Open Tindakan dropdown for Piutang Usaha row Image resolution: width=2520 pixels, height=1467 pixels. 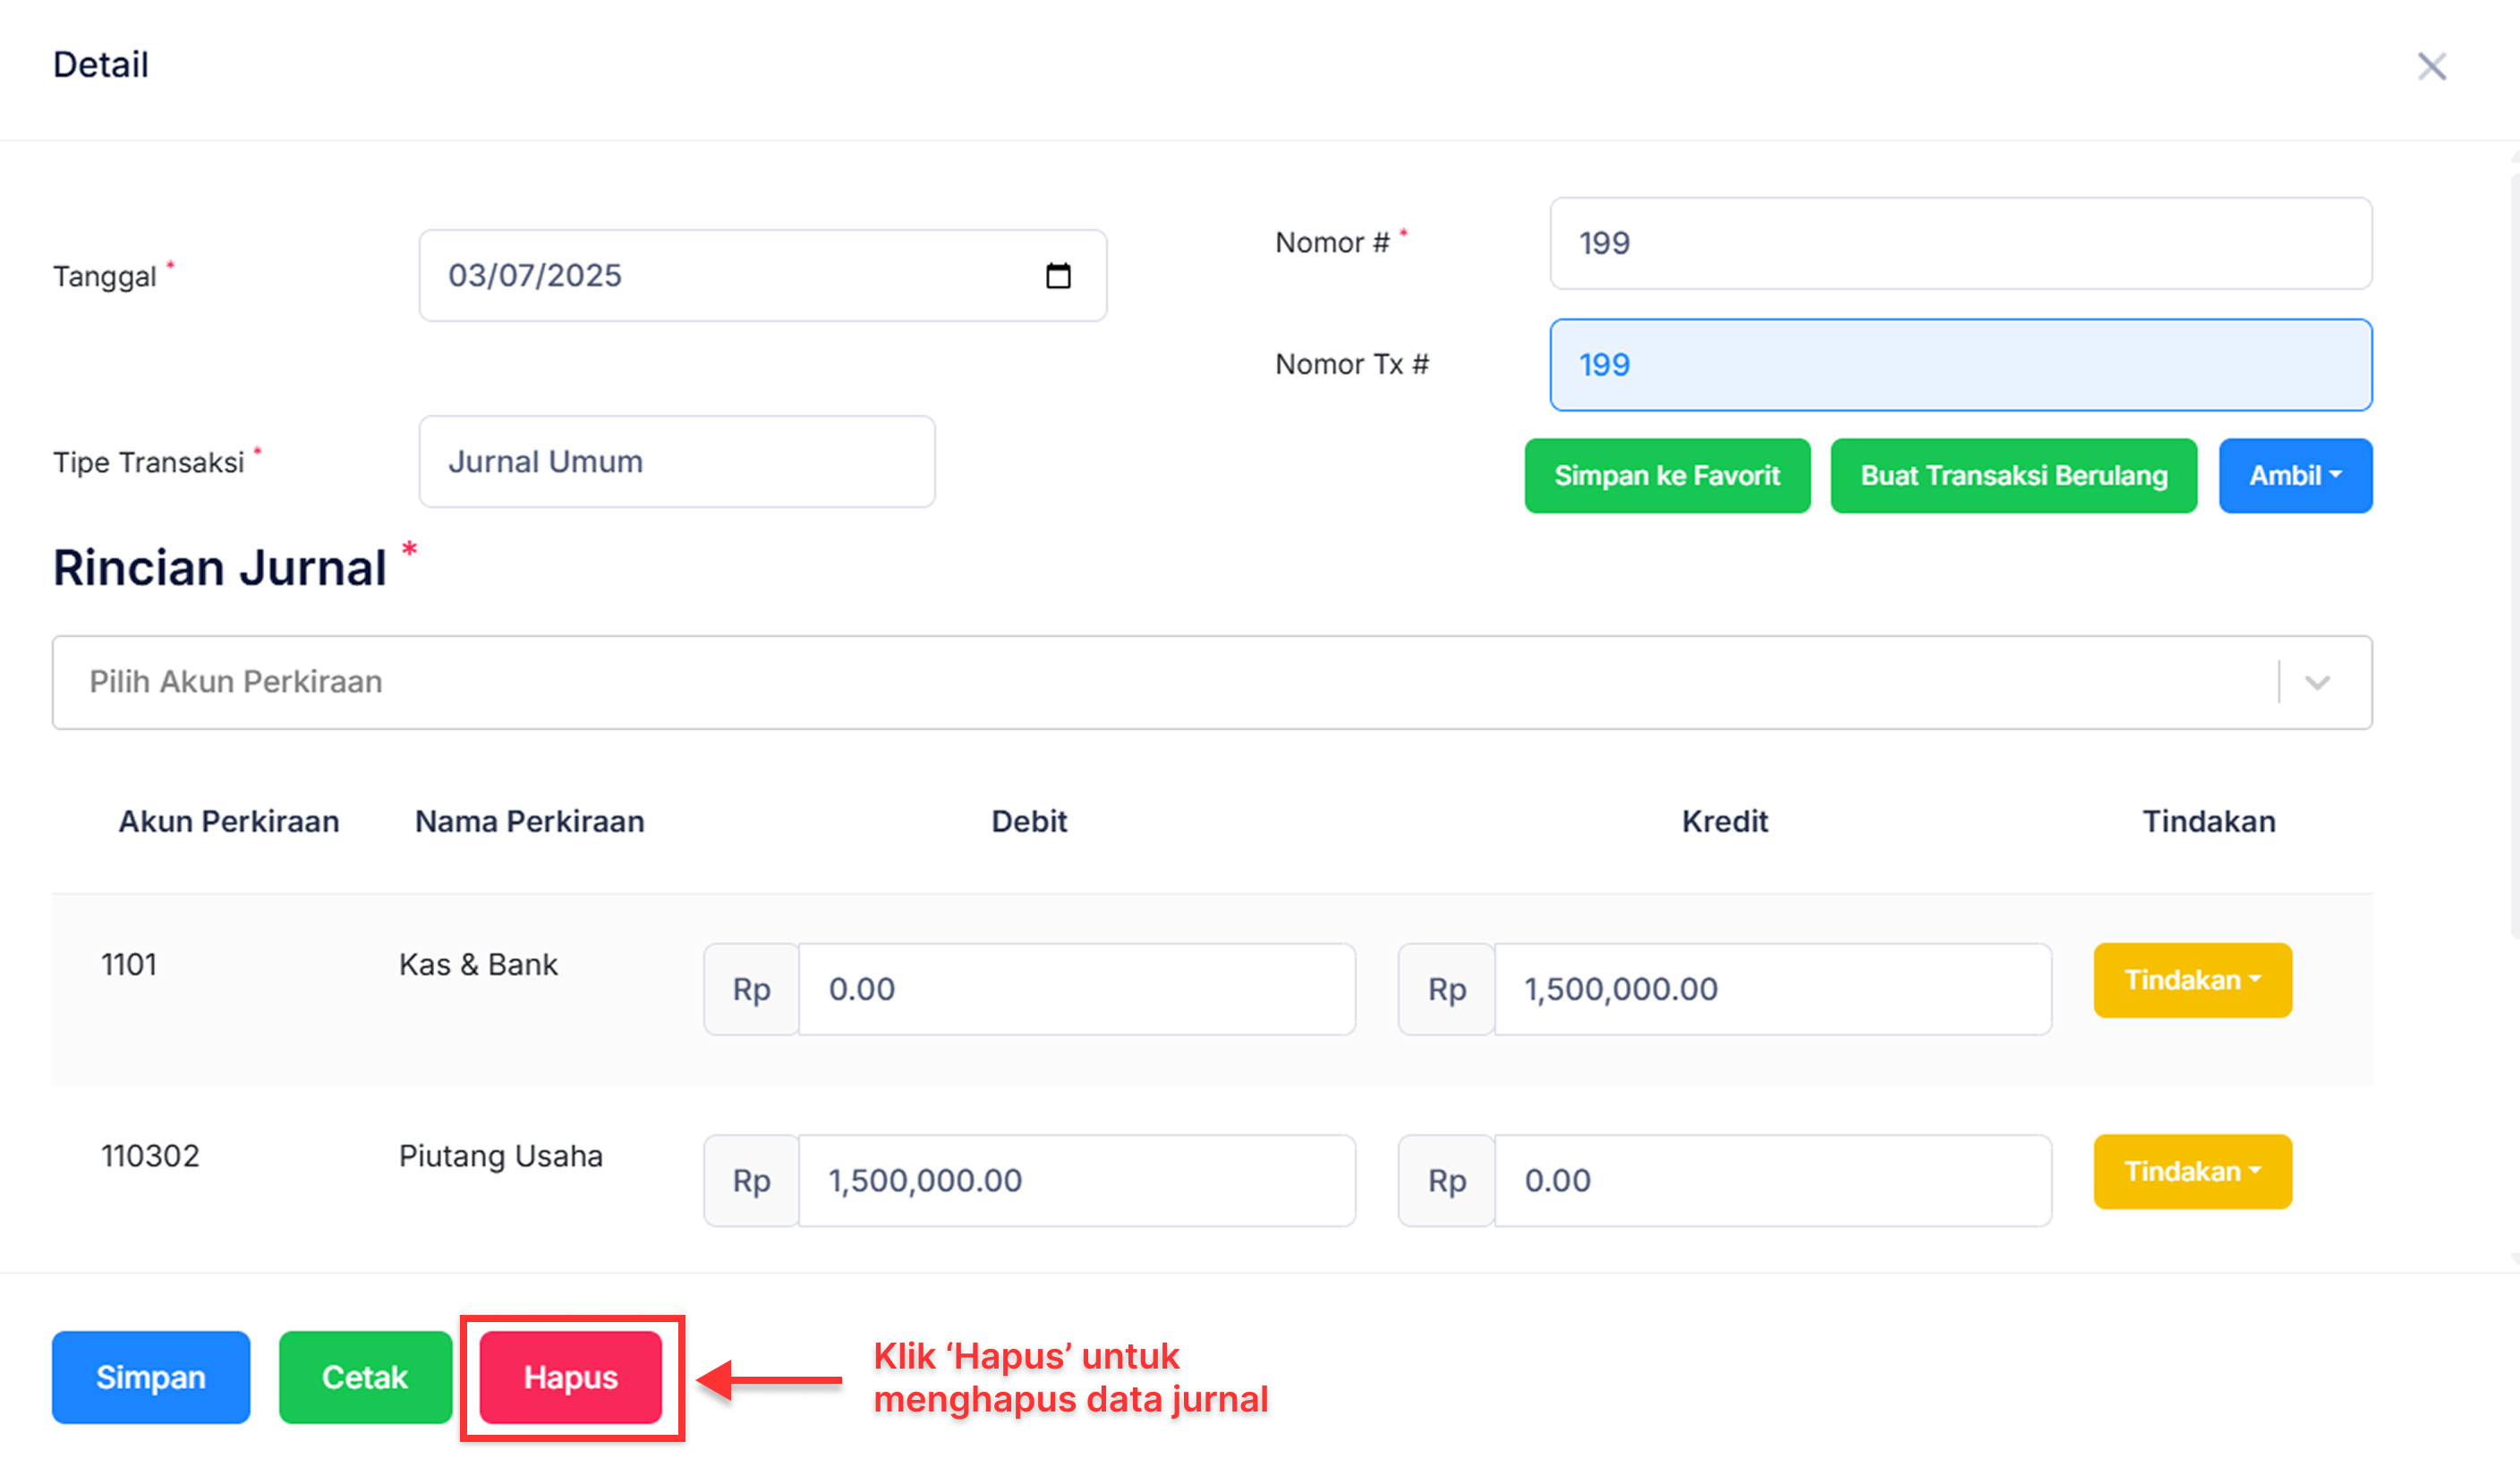2191,1171
